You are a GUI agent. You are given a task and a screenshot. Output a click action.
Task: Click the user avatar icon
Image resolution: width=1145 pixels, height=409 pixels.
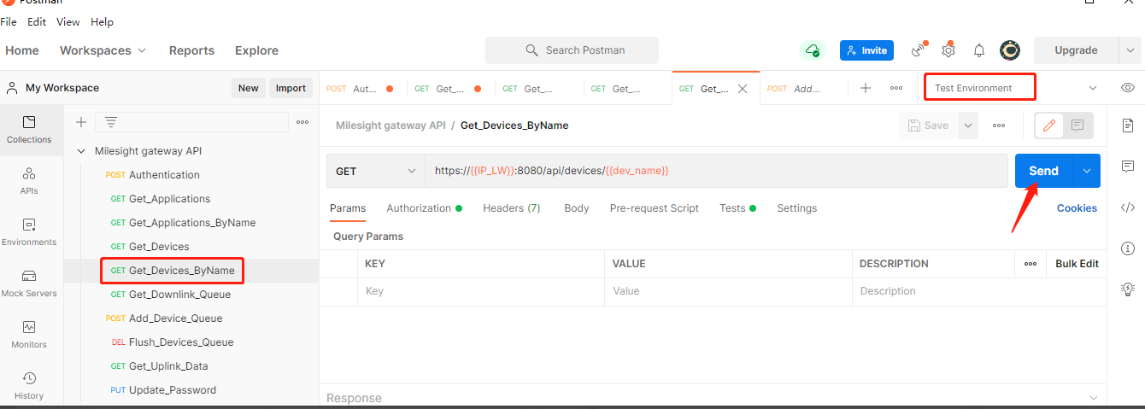[x=1010, y=50]
